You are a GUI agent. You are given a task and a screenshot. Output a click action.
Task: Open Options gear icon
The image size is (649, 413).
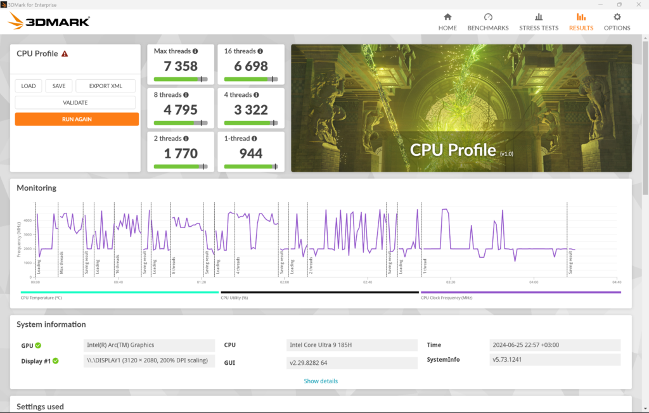tap(617, 17)
